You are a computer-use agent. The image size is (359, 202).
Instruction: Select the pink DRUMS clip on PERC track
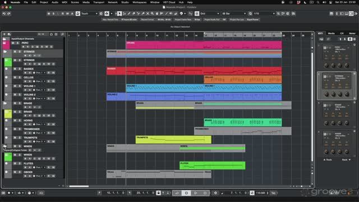pos(204,45)
